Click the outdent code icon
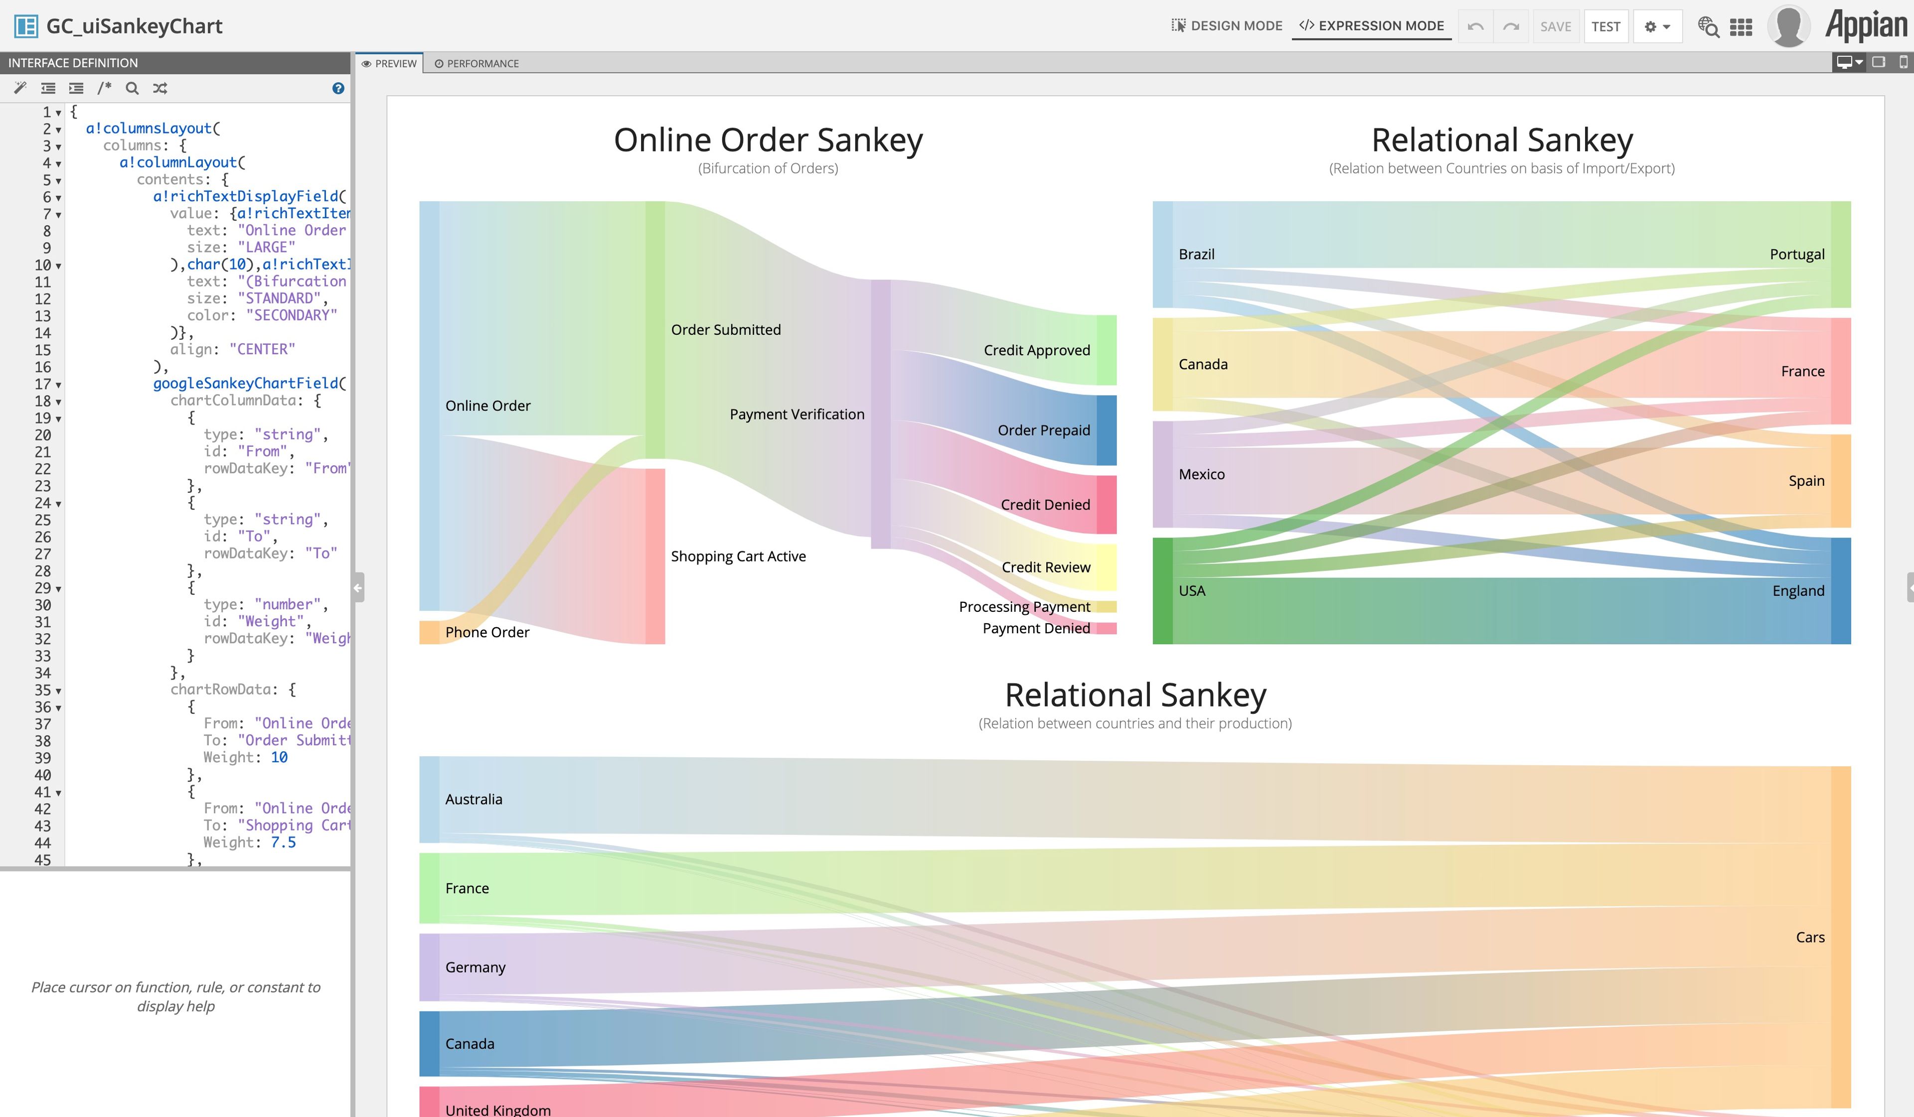This screenshot has height=1117, width=1914. click(48, 88)
